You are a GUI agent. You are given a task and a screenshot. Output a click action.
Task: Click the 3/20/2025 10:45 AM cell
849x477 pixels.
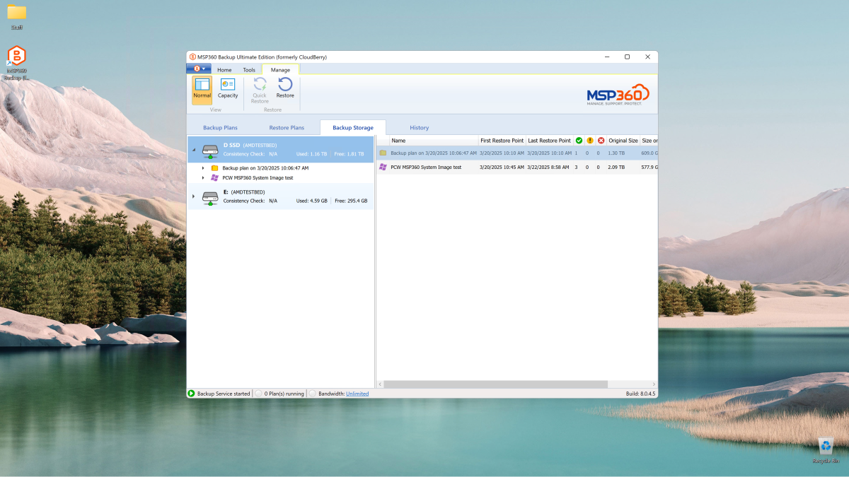coord(502,167)
